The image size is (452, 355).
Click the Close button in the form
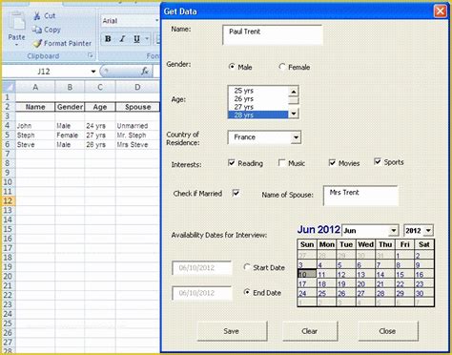click(388, 331)
